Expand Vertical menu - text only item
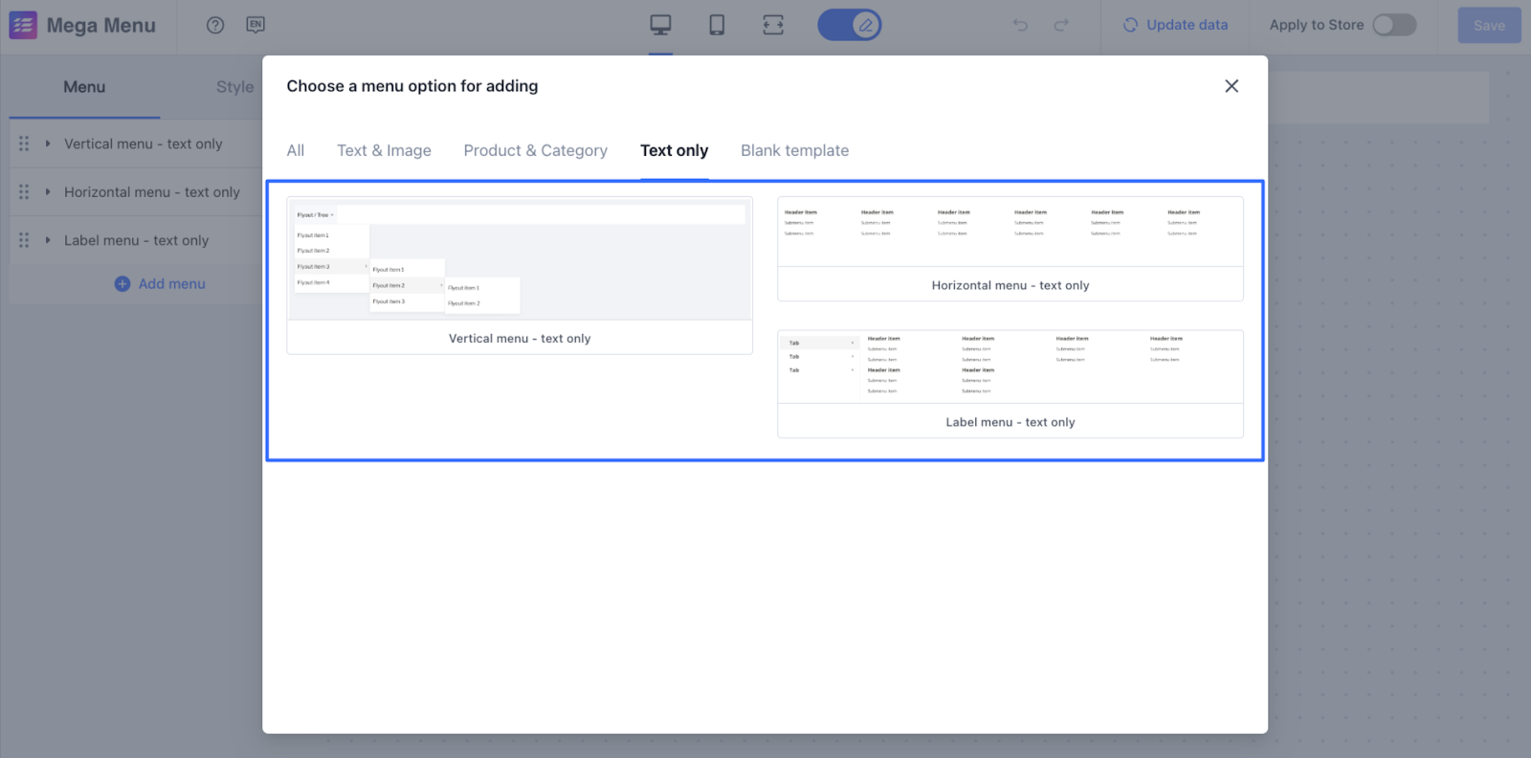This screenshot has height=758, width=1531. click(48, 144)
